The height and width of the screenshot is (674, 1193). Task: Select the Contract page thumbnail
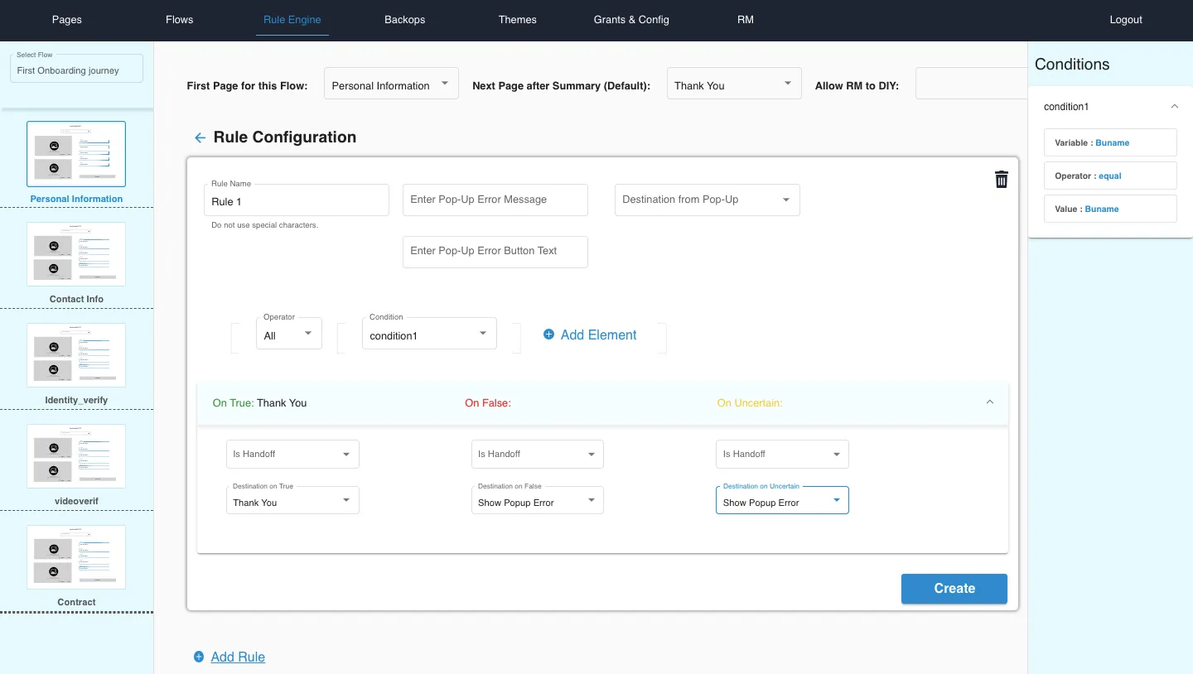click(76, 557)
